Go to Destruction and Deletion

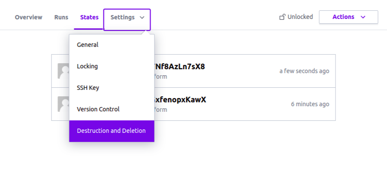pos(112,131)
